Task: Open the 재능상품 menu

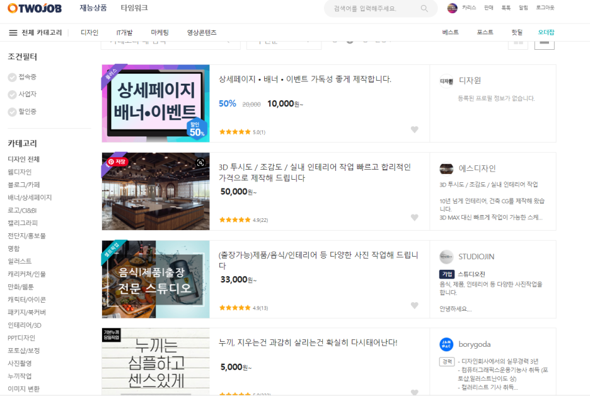Action: 93,8
